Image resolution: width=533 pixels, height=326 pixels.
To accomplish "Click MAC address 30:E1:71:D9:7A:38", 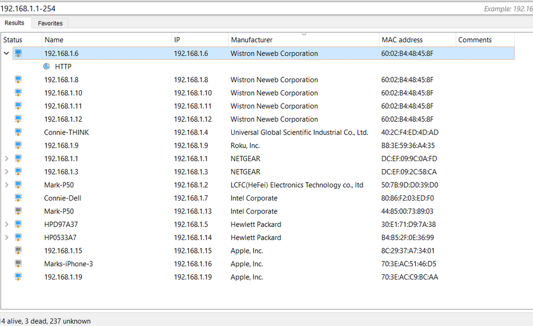I will coord(408,225).
